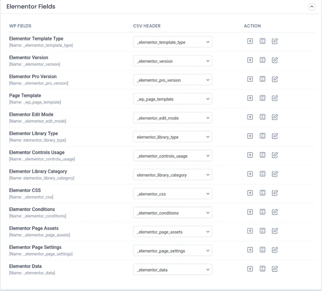Click plus icon for Elementor Template Type row
The width and height of the screenshot is (322, 291).
pyautogui.click(x=250, y=42)
